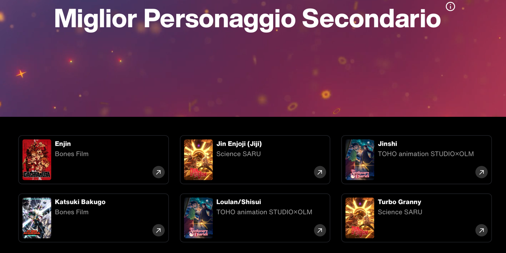The image size is (506, 253).
Task: Select the Apothecary Diaries poster beside Jinshi
Action: [x=360, y=160]
